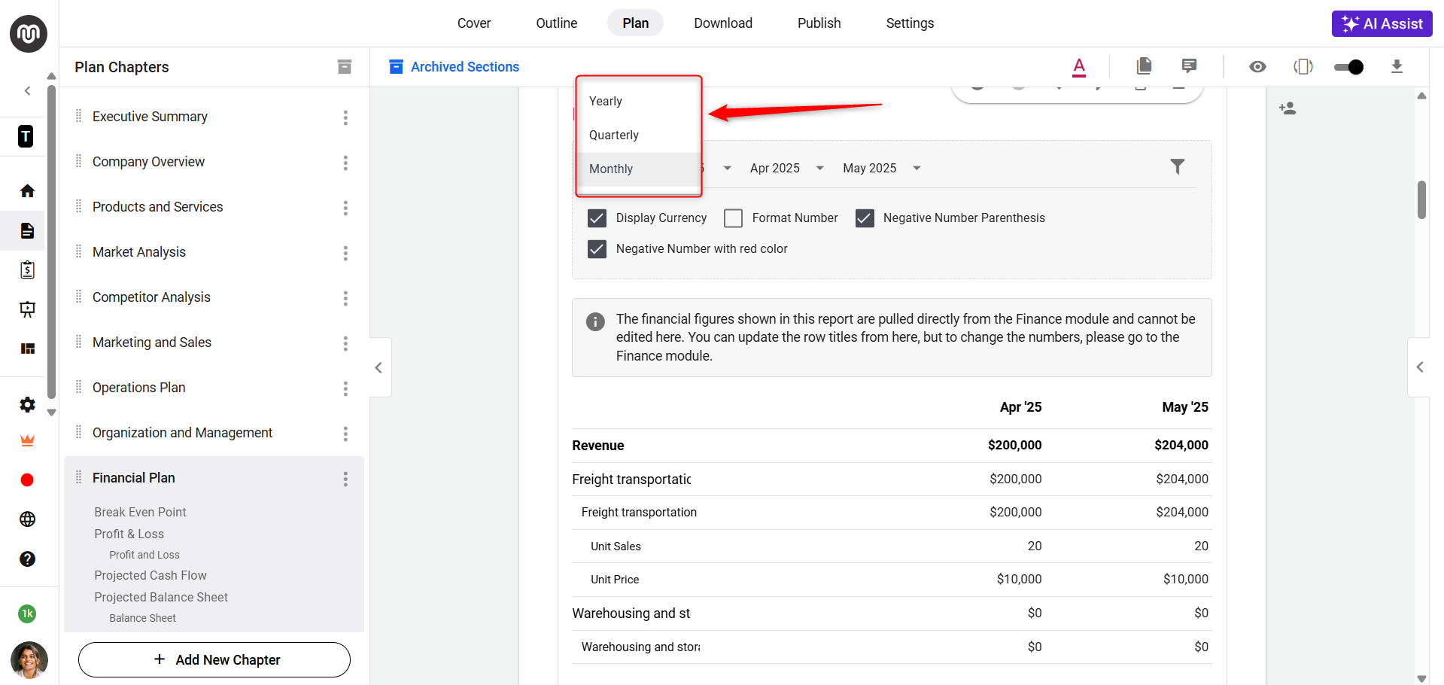Click the add collaborator person icon
Image resolution: width=1444 pixels, height=685 pixels.
click(1287, 108)
